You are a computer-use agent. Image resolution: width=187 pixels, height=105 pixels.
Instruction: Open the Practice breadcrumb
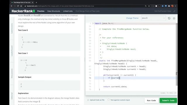coord(41,11)
